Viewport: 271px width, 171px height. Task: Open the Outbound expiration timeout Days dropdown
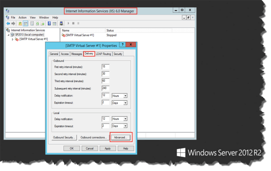[125, 102]
